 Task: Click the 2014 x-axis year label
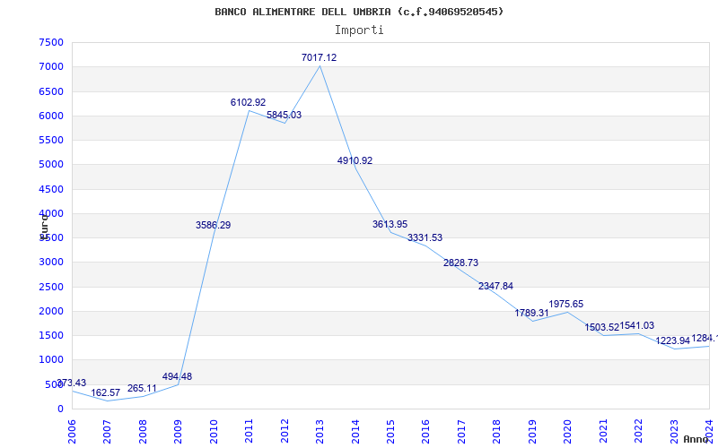355,432
